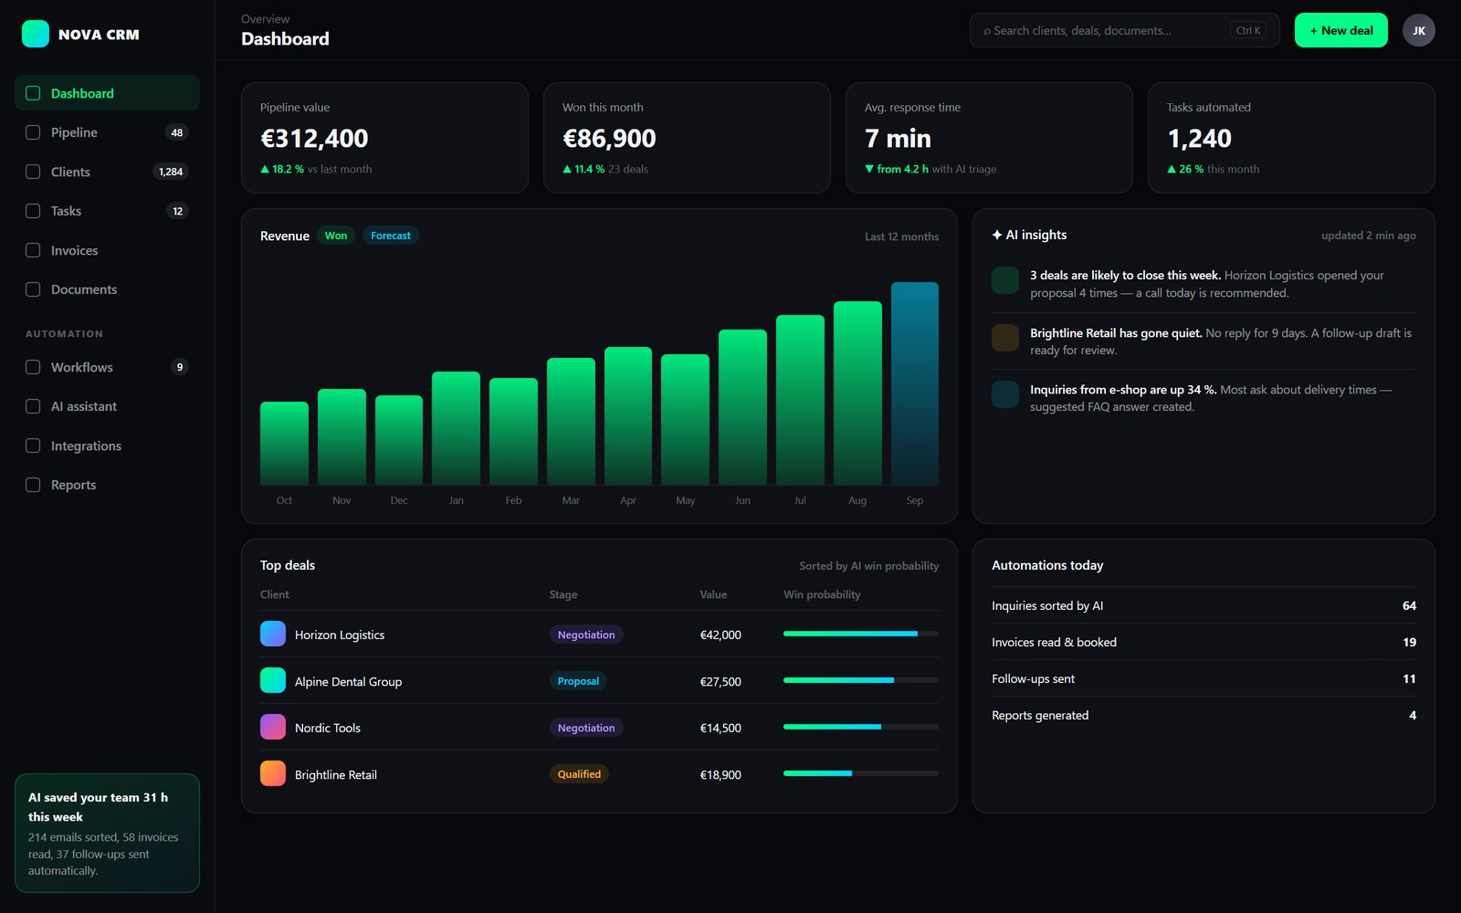This screenshot has width=1461, height=913.
Task: Click the teal icon beside the e-shop inquiries insight
Action: coord(1005,394)
